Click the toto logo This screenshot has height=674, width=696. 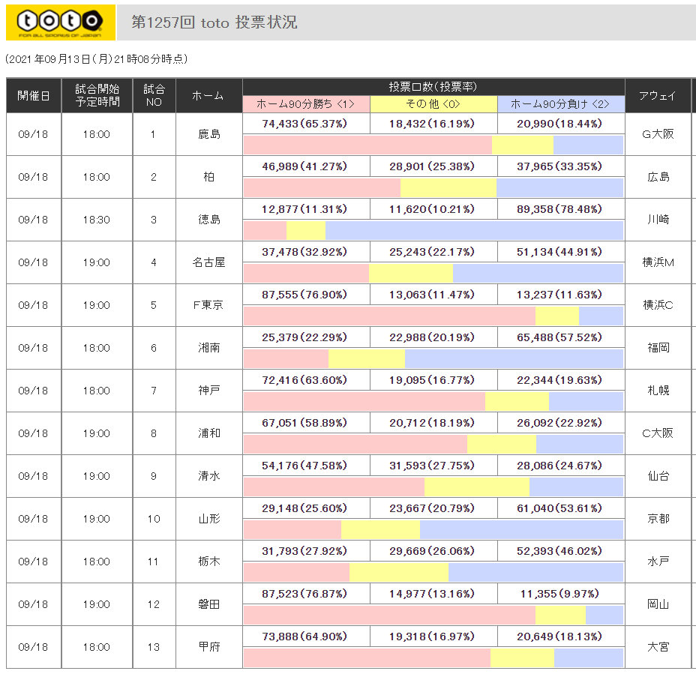(60, 22)
